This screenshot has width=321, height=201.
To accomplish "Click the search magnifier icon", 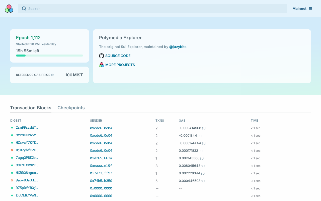I will pos(24,9).
